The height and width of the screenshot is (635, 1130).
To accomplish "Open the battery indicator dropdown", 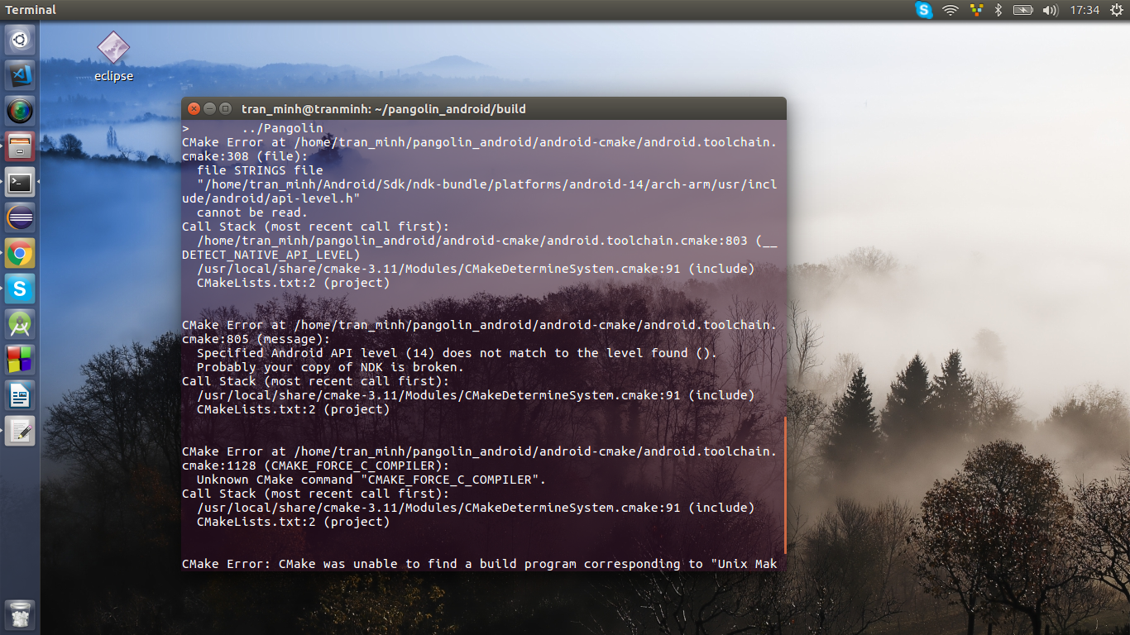I will [x=1023, y=10].
